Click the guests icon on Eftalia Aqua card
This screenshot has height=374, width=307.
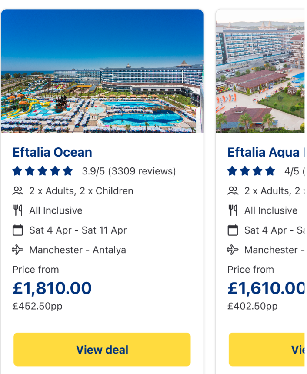point(233,191)
